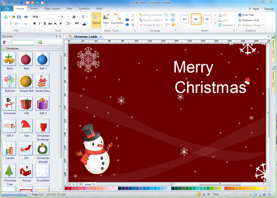Toggle underline formatting
Screen dimensions: 277x198
(x=45, y=24)
